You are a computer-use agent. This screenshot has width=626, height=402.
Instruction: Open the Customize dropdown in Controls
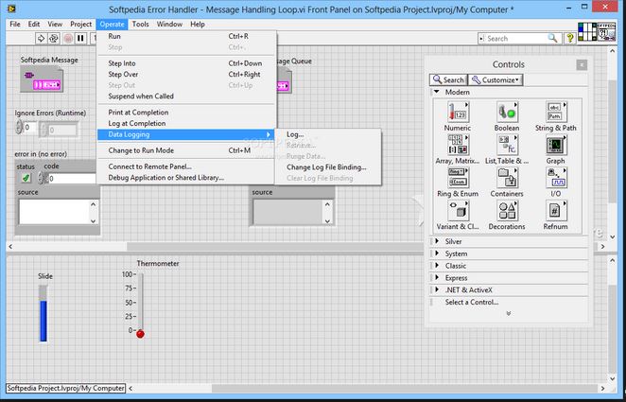[496, 80]
